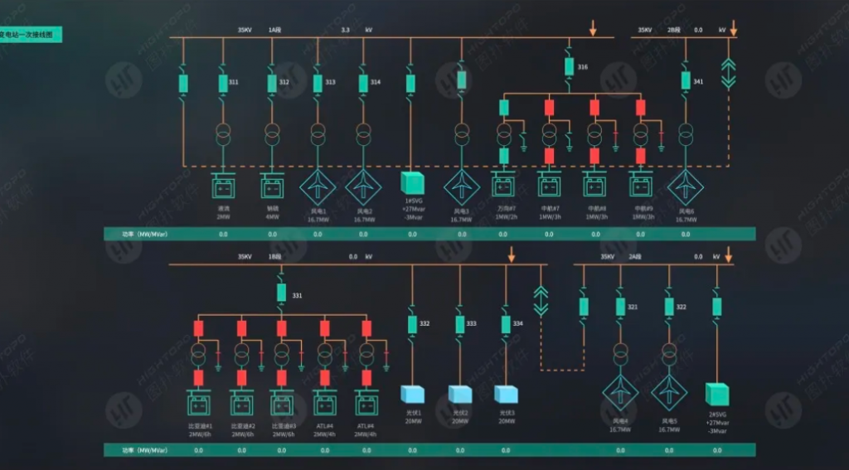Viewport: 849px width, 470px height.
Task: Toggle circuit breaker 312
Action: coord(272,84)
